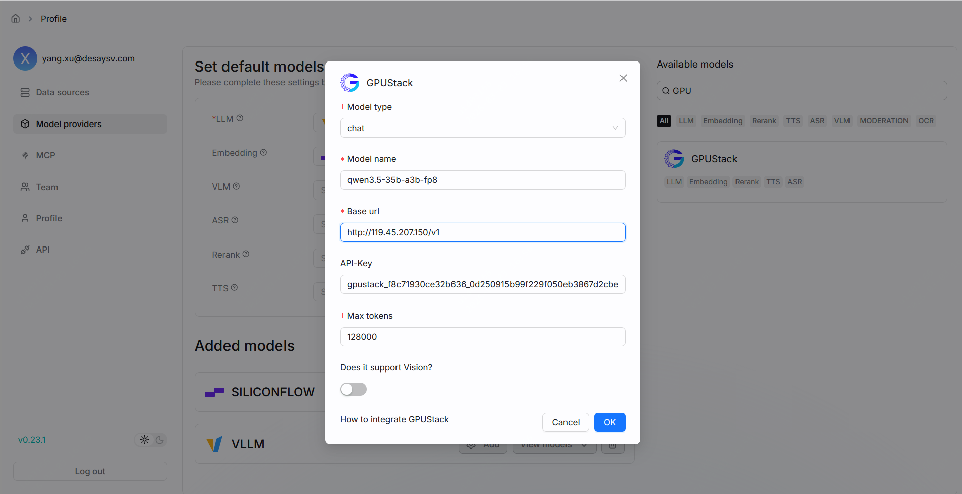This screenshot has width=962, height=494.
Task: Click the Max tokens input field
Action: pos(483,337)
